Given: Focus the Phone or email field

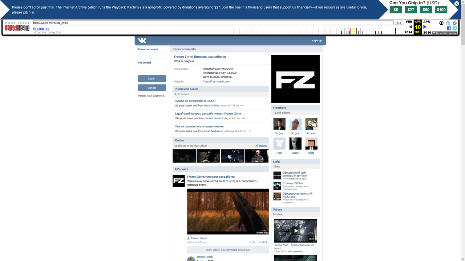Looking at the screenshot, I should point(152,56).
